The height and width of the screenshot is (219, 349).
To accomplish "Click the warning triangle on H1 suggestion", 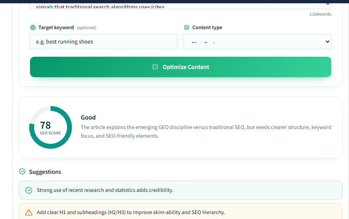I will click(x=29, y=212).
